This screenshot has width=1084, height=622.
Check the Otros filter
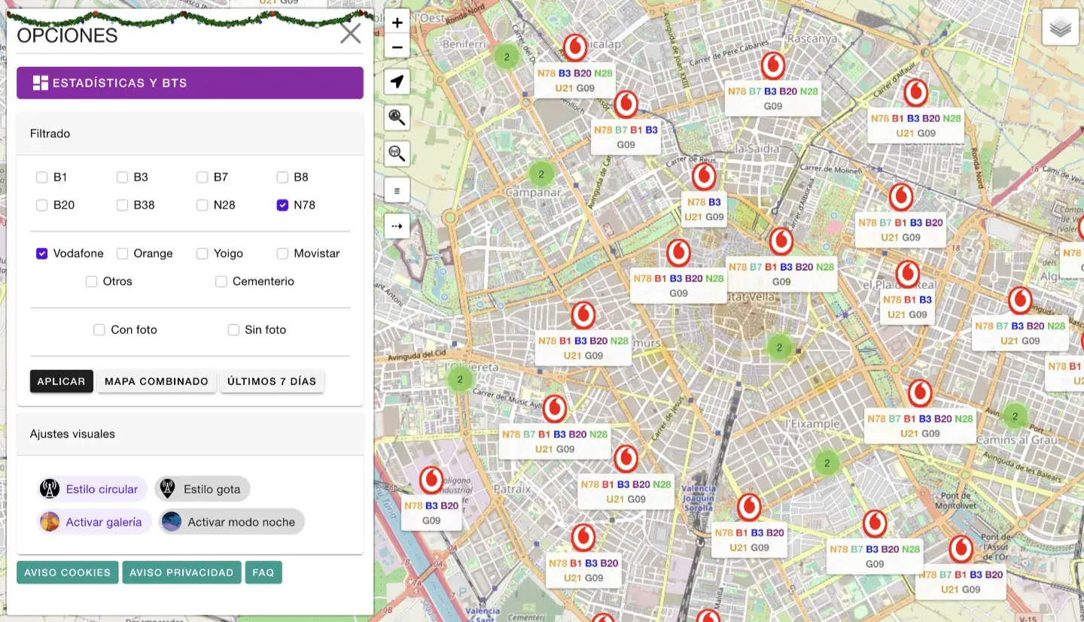click(91, 281)
